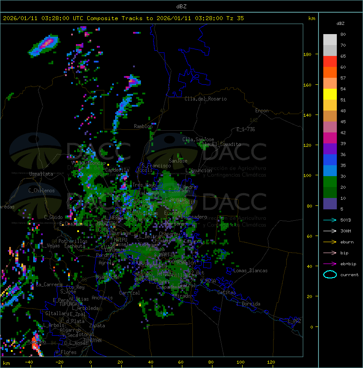Click the '-20' tick on the horizontal km axis
Screen dimensions: 363x368
59,362
